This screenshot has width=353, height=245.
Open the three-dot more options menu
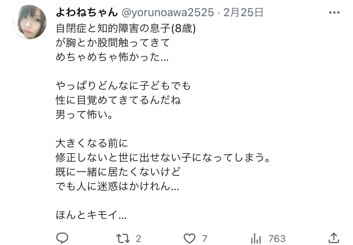334,13
